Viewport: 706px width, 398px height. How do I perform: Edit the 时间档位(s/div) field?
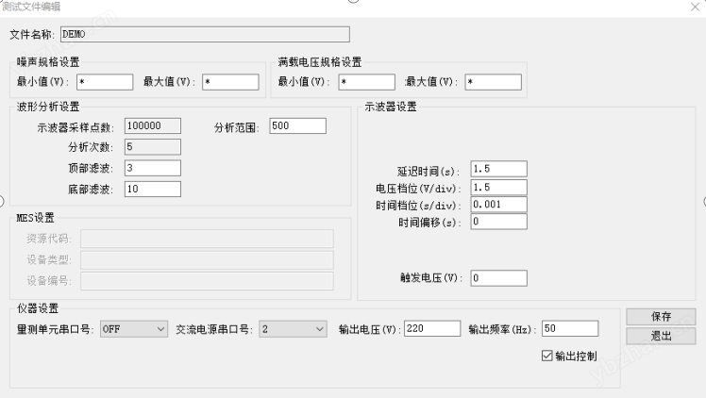pos(497,204)
